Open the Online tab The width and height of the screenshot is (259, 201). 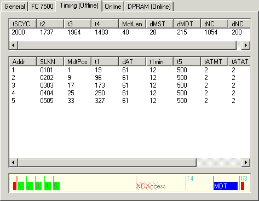(113, 7)
